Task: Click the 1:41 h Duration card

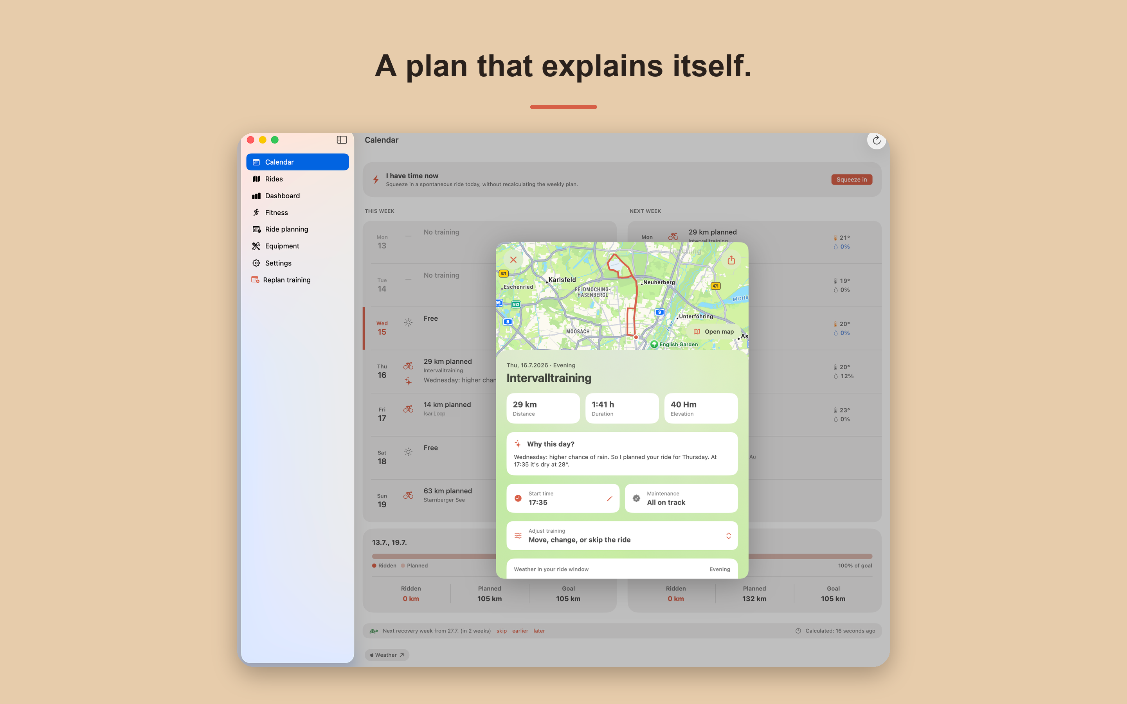Action: 622,408
